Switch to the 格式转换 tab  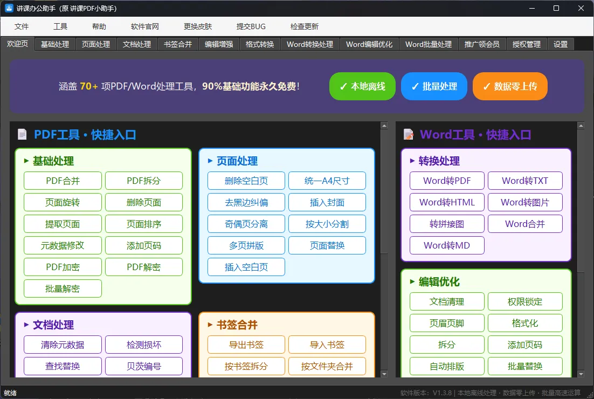point(260,44)
